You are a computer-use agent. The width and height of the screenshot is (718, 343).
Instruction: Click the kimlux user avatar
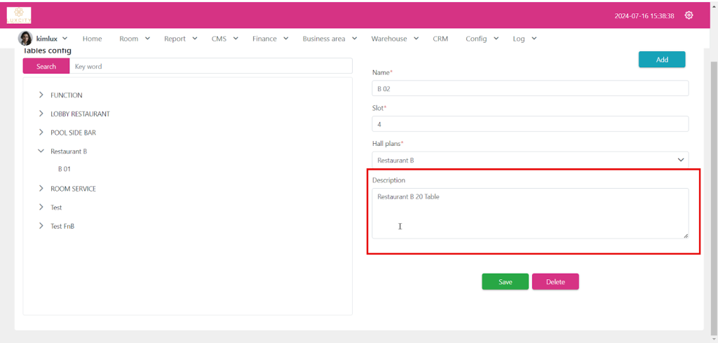25,39
